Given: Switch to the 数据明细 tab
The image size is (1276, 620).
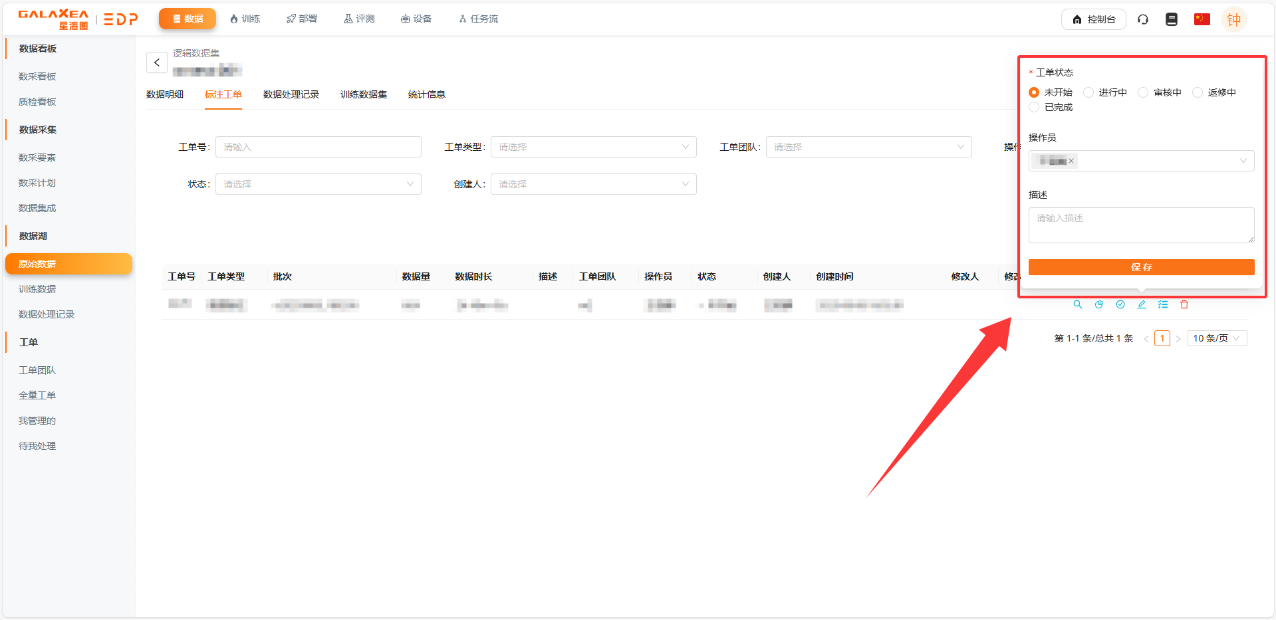Looking at the screenshot, I should coord(165,94).
